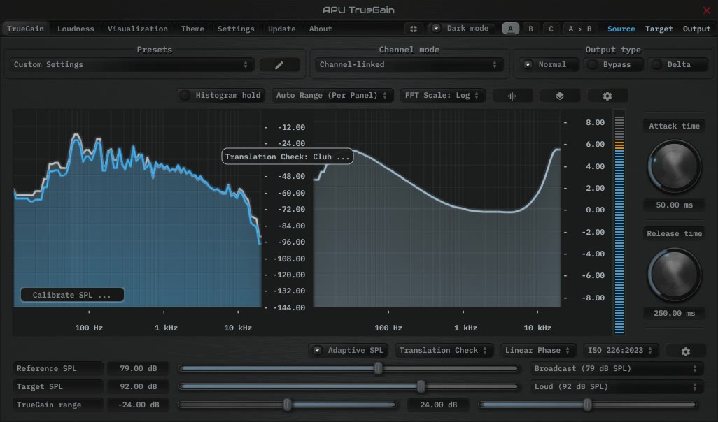Select the Target view
718x422 pixels.
(659, 29)
